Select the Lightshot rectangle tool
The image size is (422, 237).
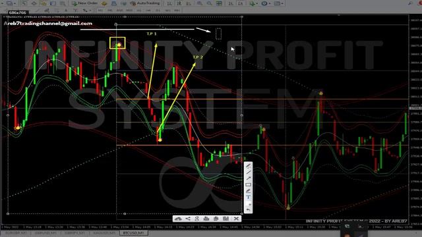[248, 184]
